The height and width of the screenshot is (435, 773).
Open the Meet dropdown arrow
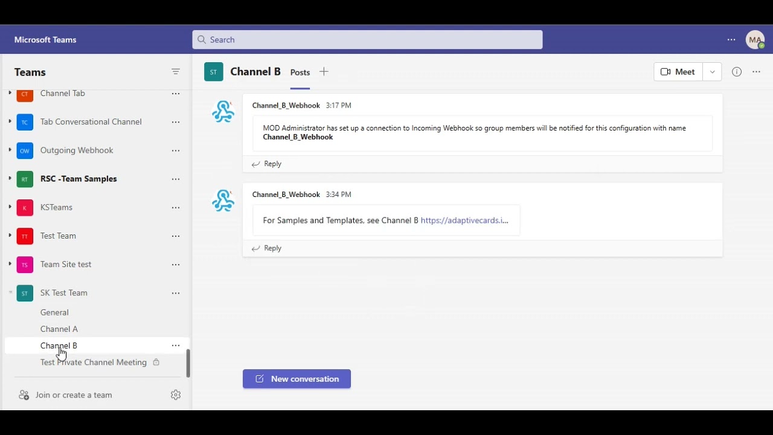(712, 72)
